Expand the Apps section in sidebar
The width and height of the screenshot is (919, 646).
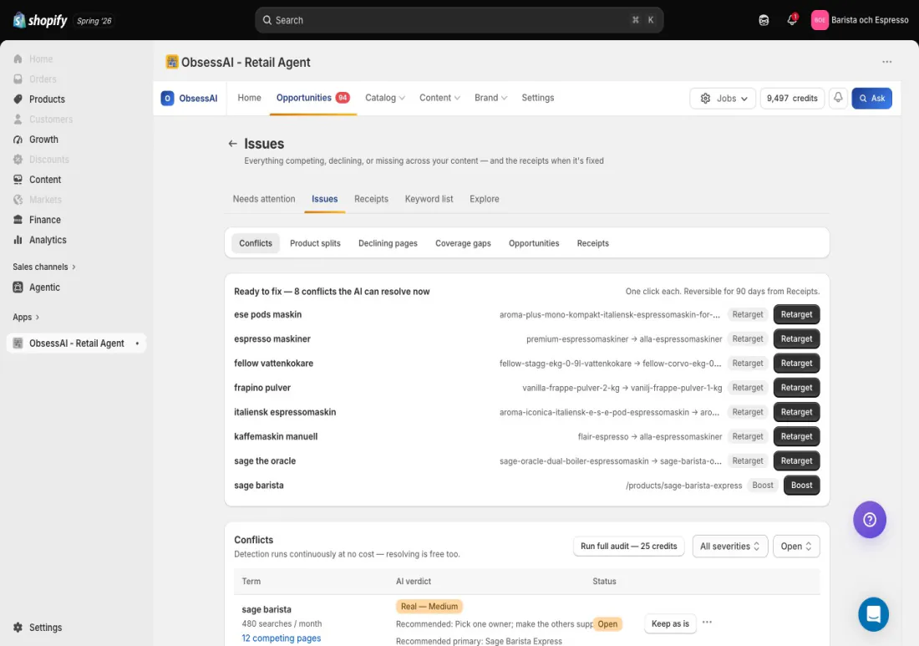(27, 317)
